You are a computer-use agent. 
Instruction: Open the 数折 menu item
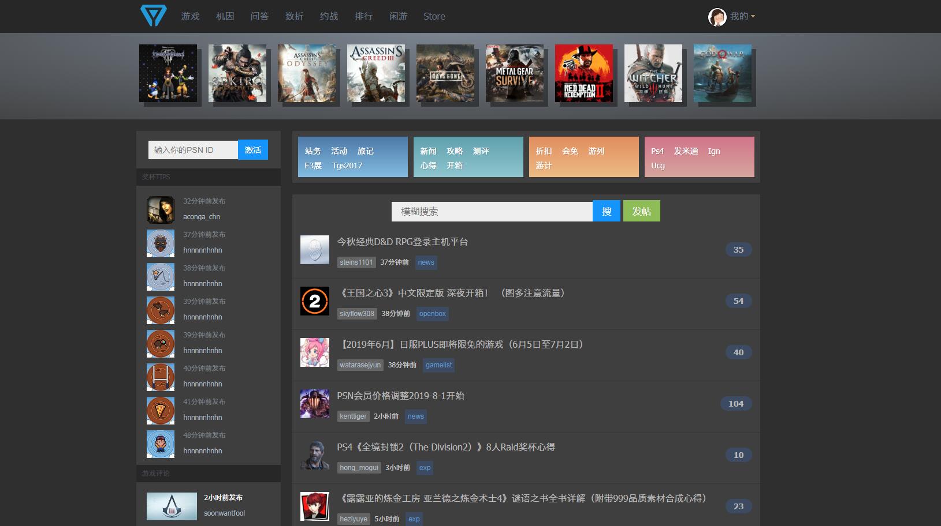(x=294, y=16)
